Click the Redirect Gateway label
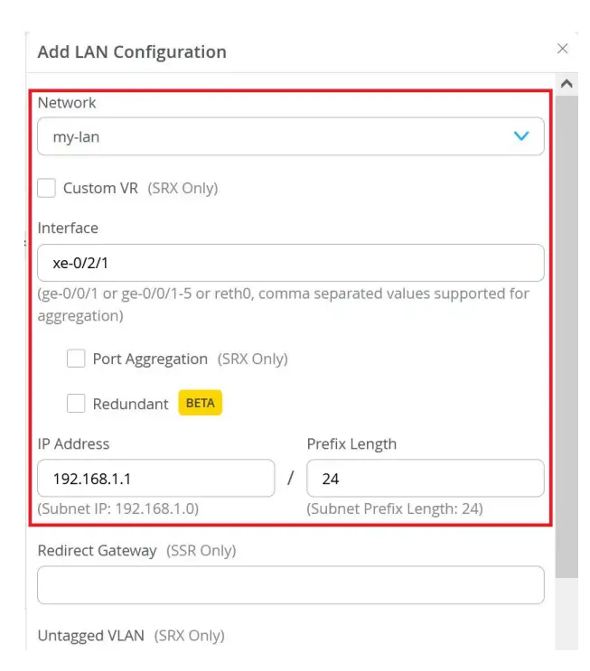 [x=97, y=550]
